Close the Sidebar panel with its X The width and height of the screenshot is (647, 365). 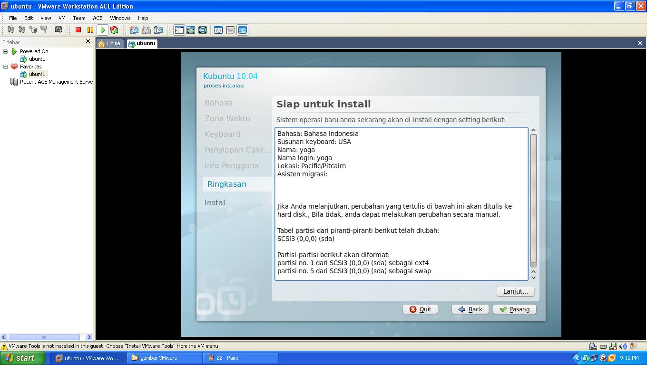click(88, 41)
